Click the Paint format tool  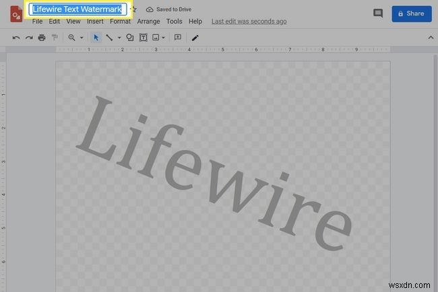55,38
